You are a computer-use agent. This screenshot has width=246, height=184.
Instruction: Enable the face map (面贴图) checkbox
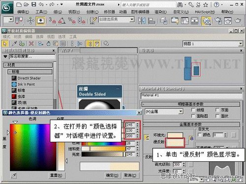[x=193, y=116]
